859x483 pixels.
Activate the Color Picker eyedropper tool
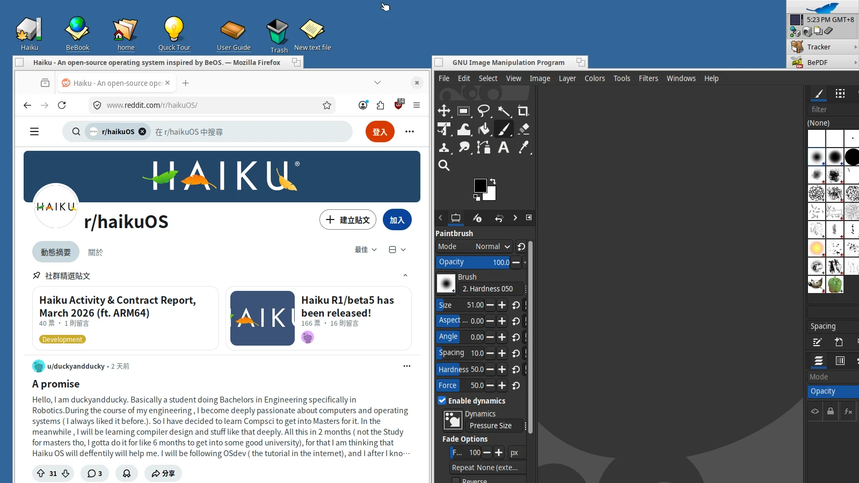pos(523,148)
